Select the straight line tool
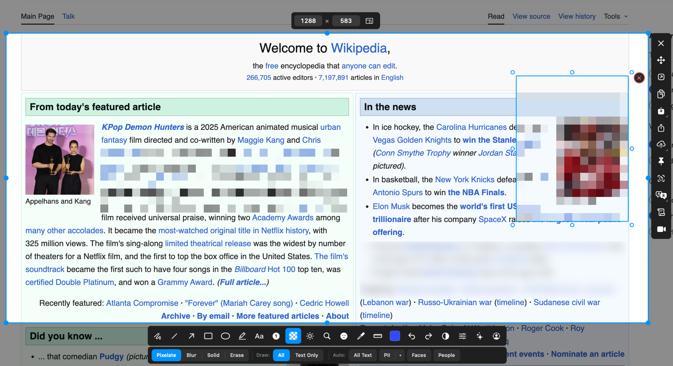 pos(174,336)
